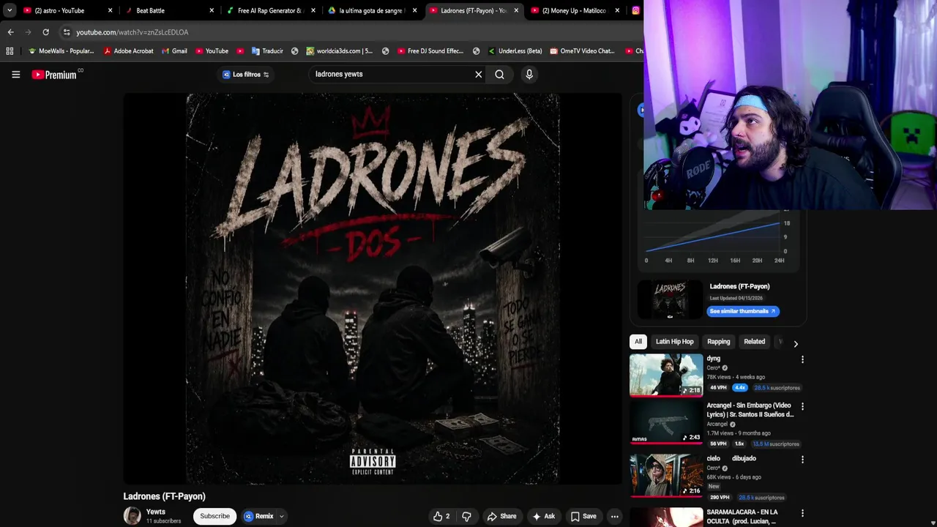Start voice search with the microphone
This screenshot has width=937, height=527.
(529, 74)
